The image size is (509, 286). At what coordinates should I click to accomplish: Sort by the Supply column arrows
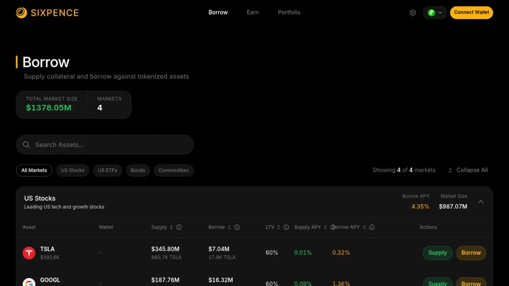coord(172,227)
